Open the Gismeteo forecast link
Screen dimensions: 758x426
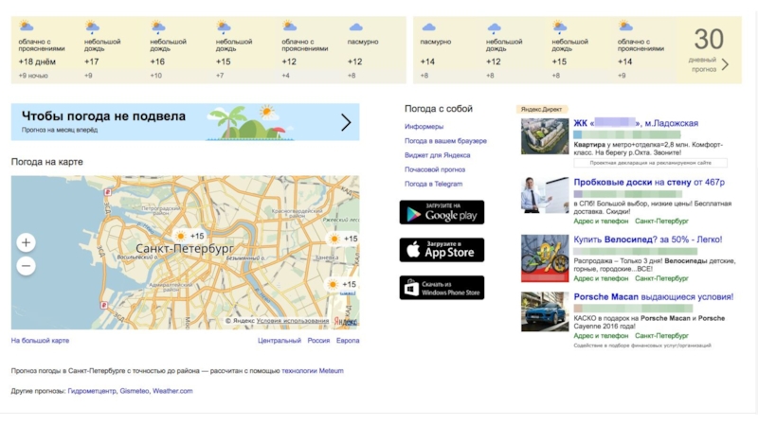tap(134, 391)
